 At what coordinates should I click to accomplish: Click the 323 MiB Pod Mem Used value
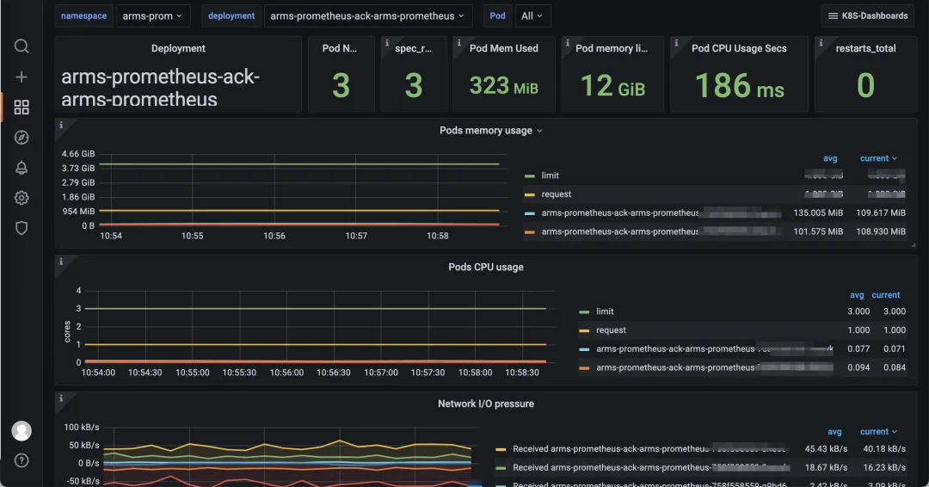pyautogui.click(x=503, y=87)
